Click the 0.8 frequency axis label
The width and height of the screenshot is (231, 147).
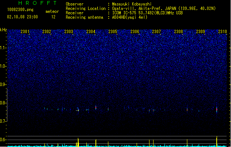(3, 103)
